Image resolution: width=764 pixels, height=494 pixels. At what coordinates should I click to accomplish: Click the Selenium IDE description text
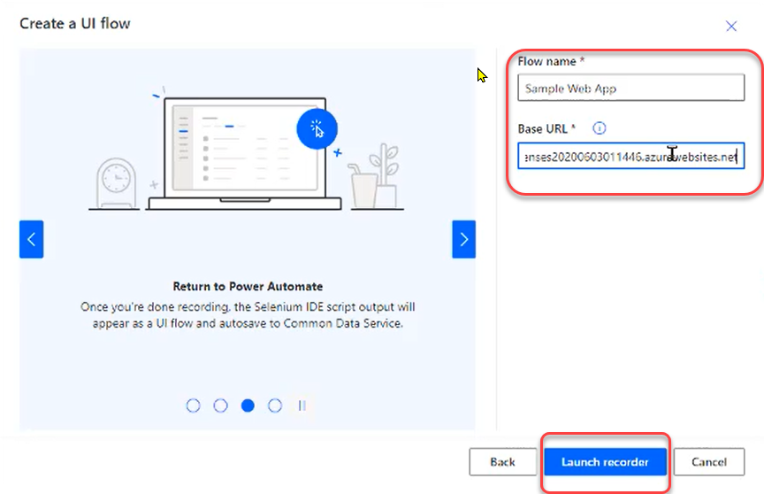[248, 315]
